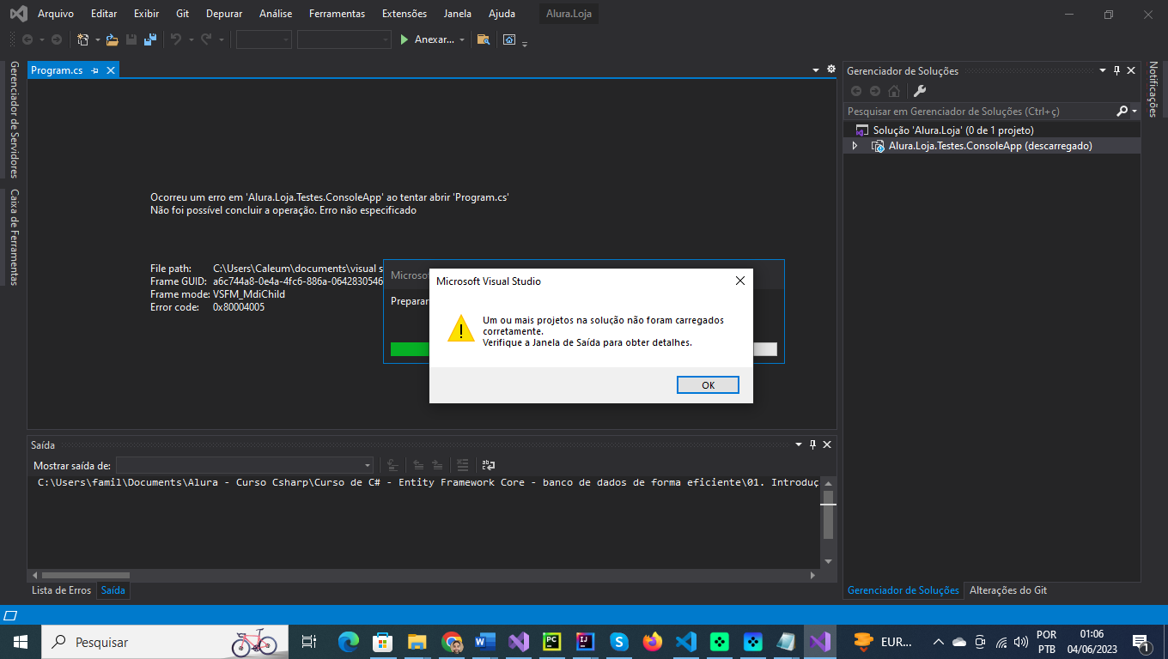This screenshot has height=659, width=1168.
Task: Go to previous message in Saída toolbar
Action: [x=418, y=465]
